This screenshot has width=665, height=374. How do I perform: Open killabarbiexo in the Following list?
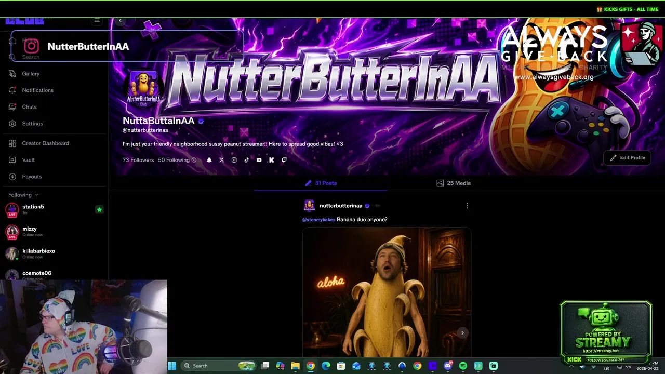click(55, 254)
